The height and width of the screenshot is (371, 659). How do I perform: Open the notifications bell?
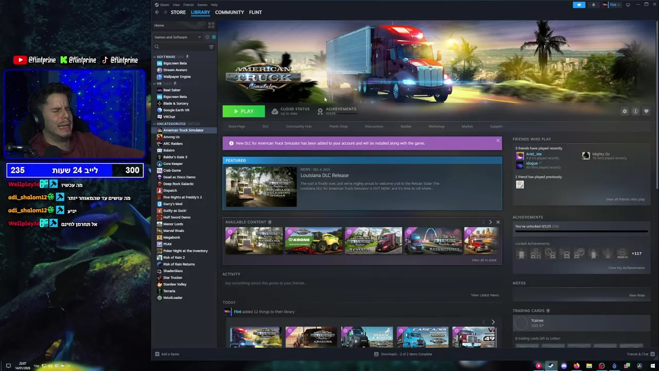[x=593, y=5]
